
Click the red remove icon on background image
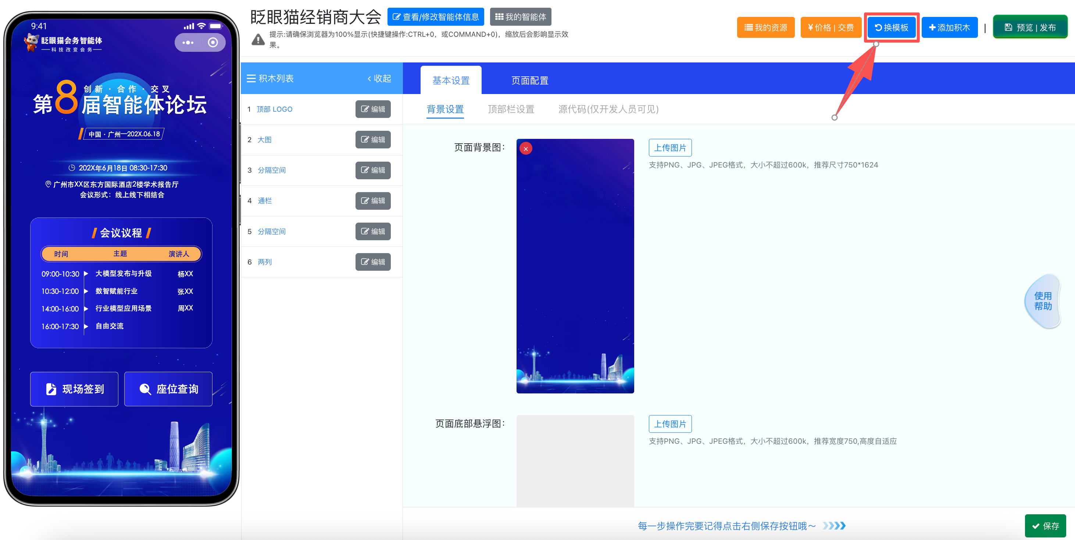tap(526, 149)
